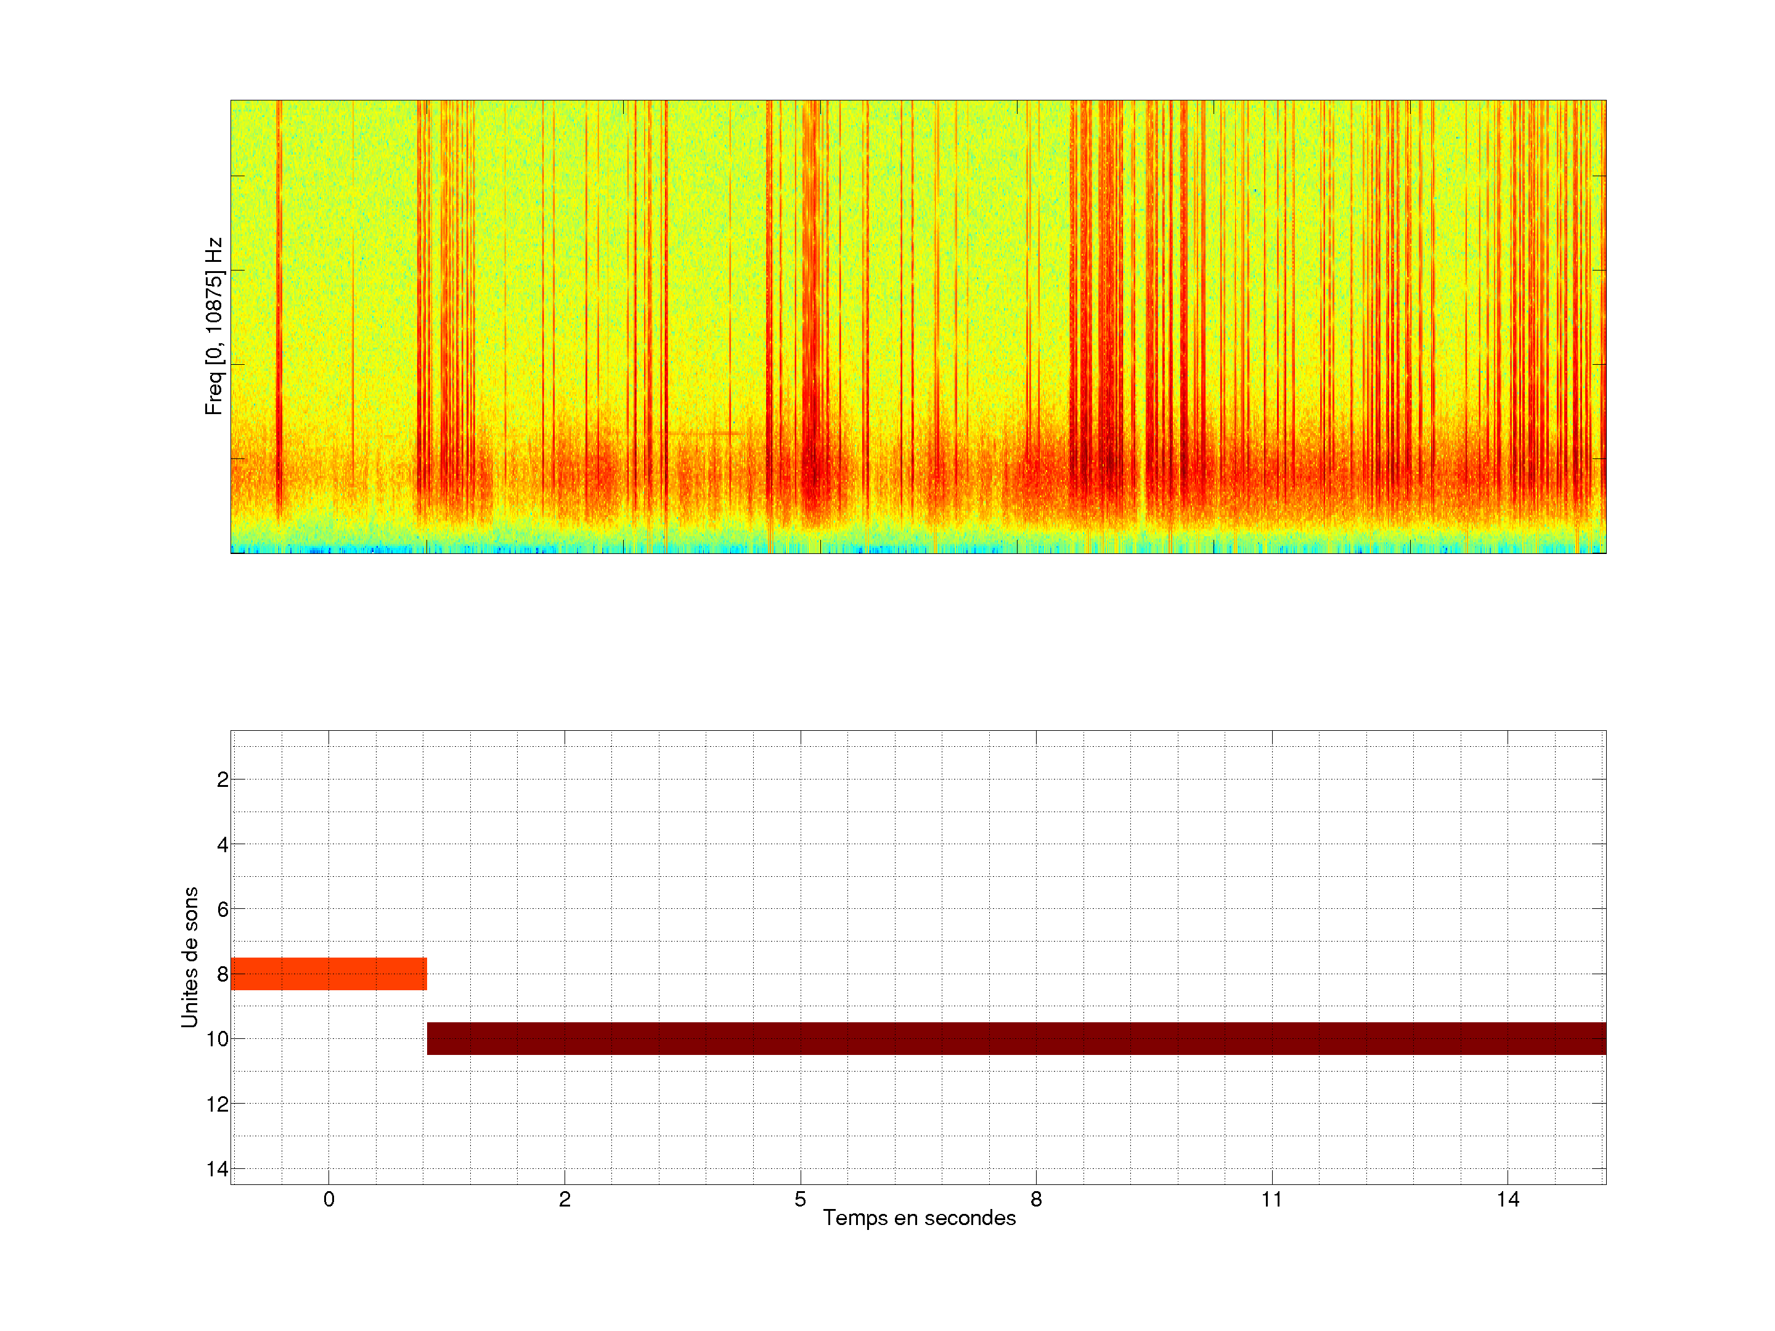
Task: Click x-axis tick label 5
Action: tap(800, 1199)
